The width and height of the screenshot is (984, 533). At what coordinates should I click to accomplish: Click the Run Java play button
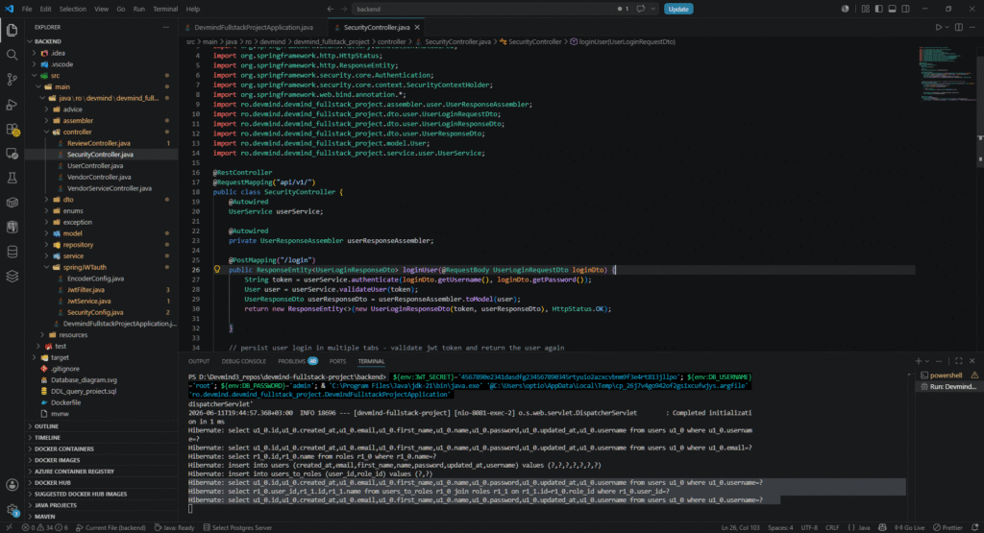(x=939, y=27)
